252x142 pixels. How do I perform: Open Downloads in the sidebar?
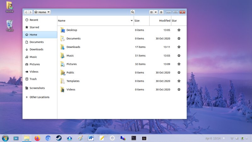[40, 50]
